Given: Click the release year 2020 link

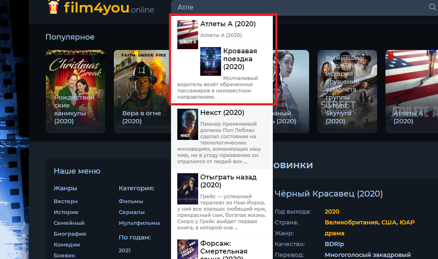Looking at the screenshot, I should click(x=332, y=212).
